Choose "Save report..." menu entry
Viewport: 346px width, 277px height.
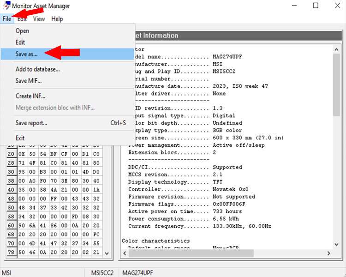(31, 123)
